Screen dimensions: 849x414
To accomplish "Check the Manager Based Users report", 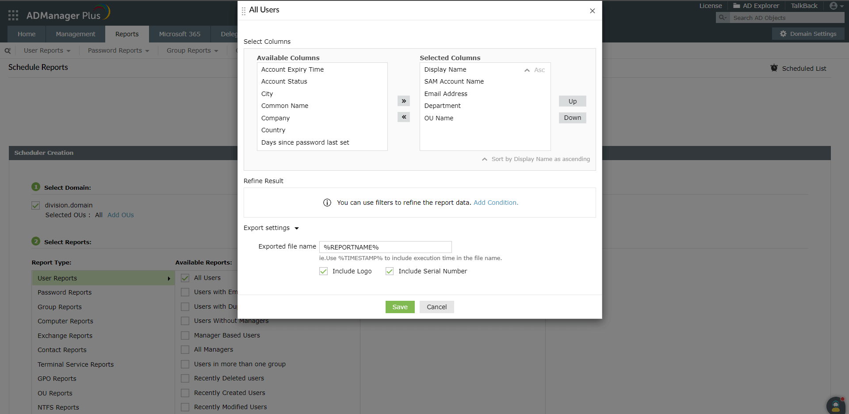I will (185, 335).
